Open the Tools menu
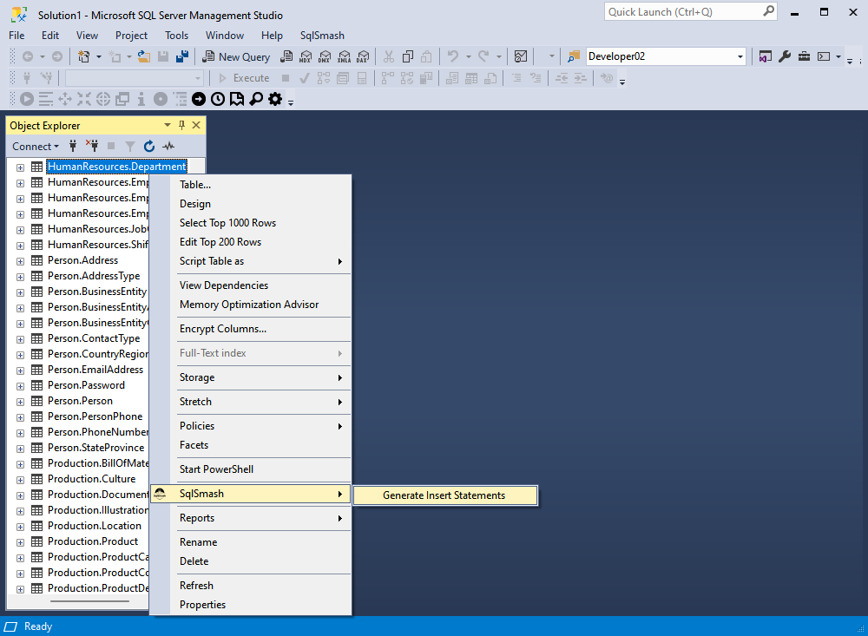 click(176, 36)
